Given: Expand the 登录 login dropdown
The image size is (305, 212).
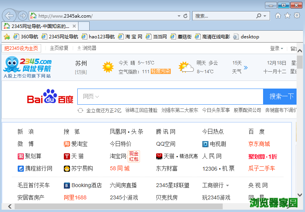Looking at the screenshot, I should (276, 48).
